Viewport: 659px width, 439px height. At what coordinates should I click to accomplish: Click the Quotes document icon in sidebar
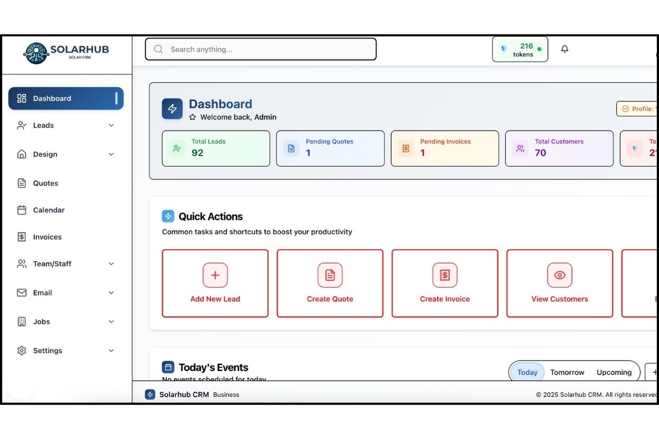21,183
